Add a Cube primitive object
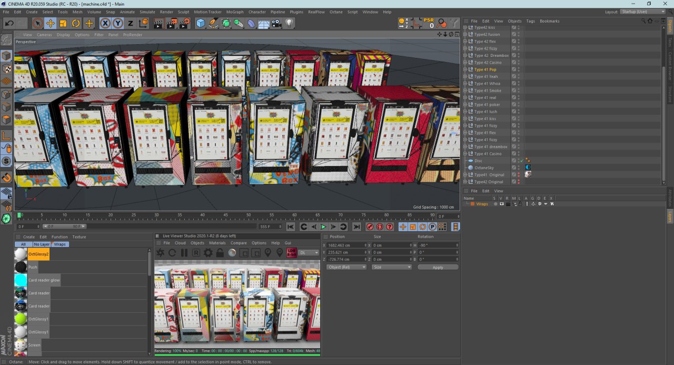 [201, 23]
